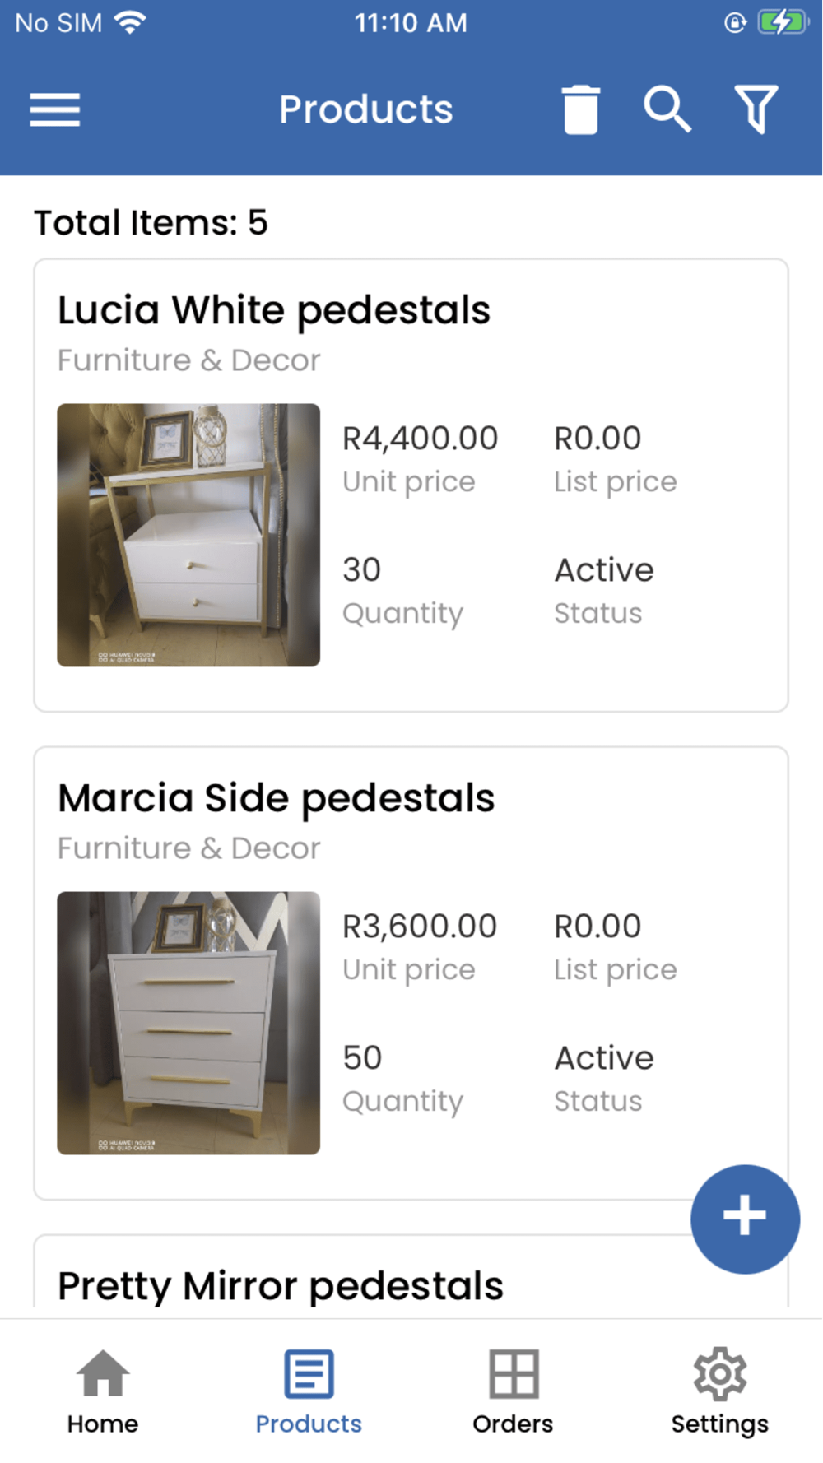Tap the trash delete icon

580,109
